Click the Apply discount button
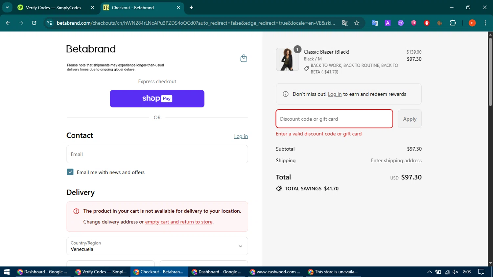The height and width of the screenshot is (277, 493). 410,119
